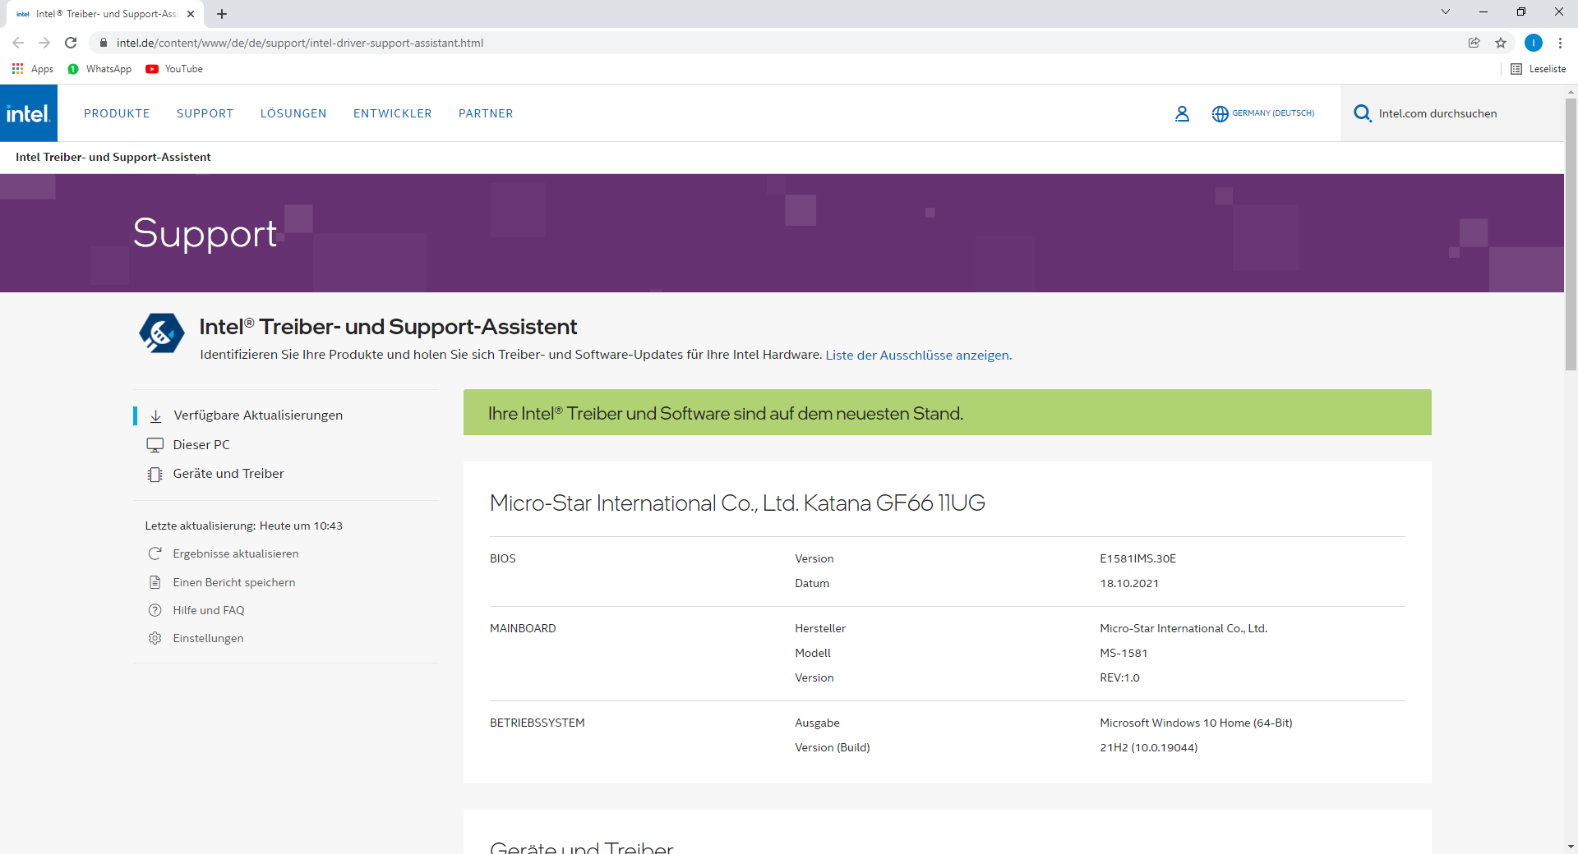Open the Chrome profile avatar
The width and height of the screenshot is (1578, 854).
(1534, 43)
